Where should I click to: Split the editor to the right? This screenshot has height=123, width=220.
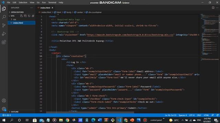pos(213,8)
